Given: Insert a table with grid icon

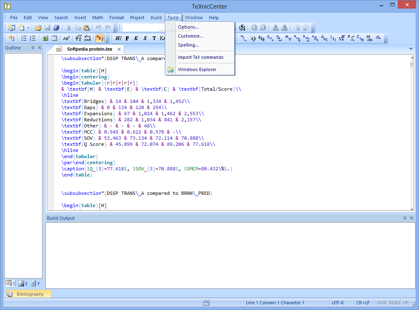Looking at the screenshot, I should (54, 38).
